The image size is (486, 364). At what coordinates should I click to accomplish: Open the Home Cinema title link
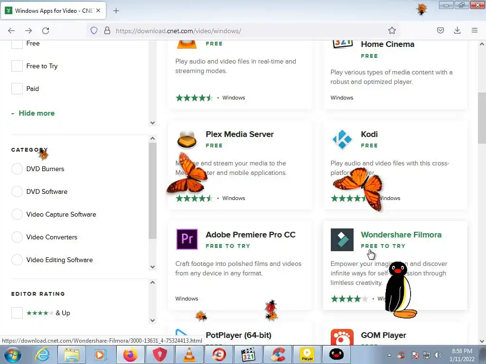387,44
